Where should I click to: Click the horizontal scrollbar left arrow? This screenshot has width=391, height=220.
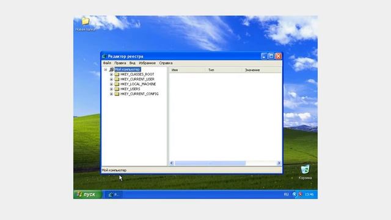172,163
